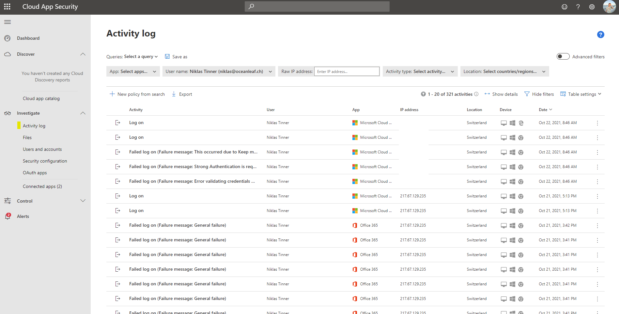Click the Save as floppy disk icon
The width and height of the screenshot is (619, 314).
coord(167,56)
